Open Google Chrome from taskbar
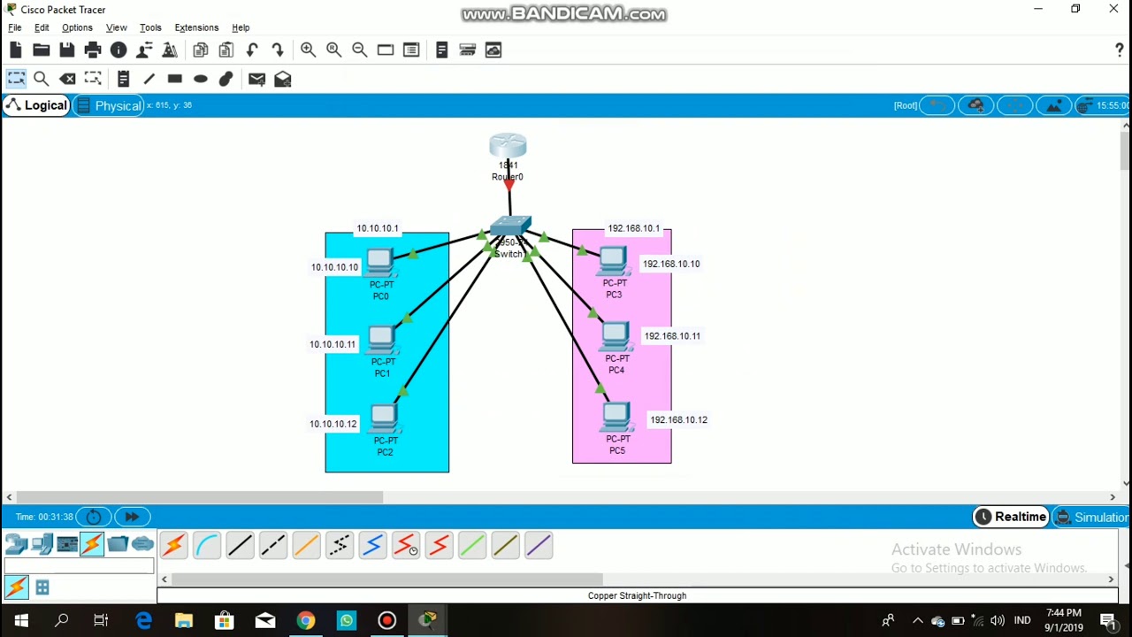Image resolution: width=1132 pixels, height=637 pixels. [x=305, y=620]
